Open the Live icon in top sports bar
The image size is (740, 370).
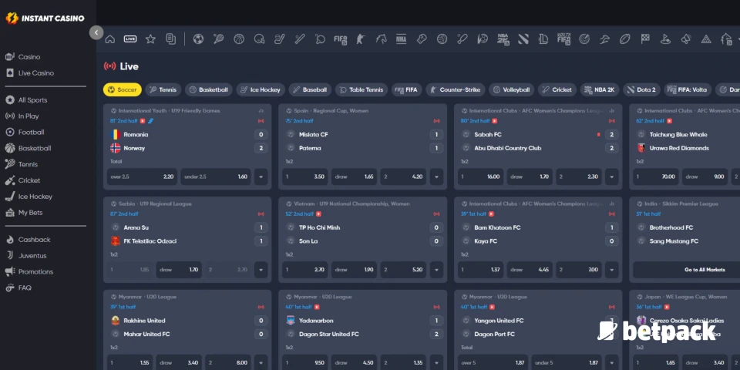130,39
